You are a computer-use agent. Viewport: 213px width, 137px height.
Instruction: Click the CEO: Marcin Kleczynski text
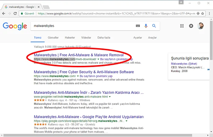click(188, 68)
